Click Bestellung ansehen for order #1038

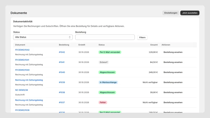(x=173, y=92)
